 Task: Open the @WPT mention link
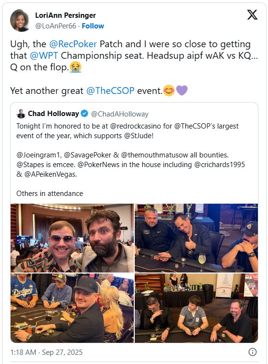tap(44, 55)
